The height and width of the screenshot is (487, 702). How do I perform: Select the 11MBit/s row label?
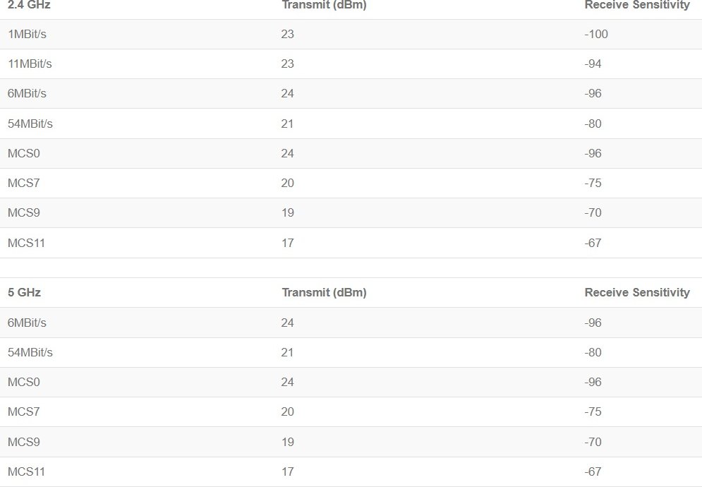pos(30,64)
